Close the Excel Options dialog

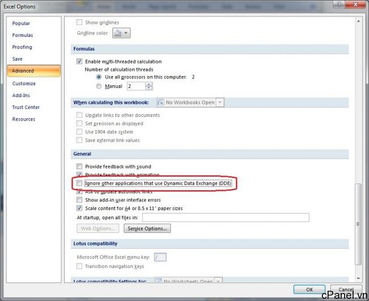click(x=355, y=5)
